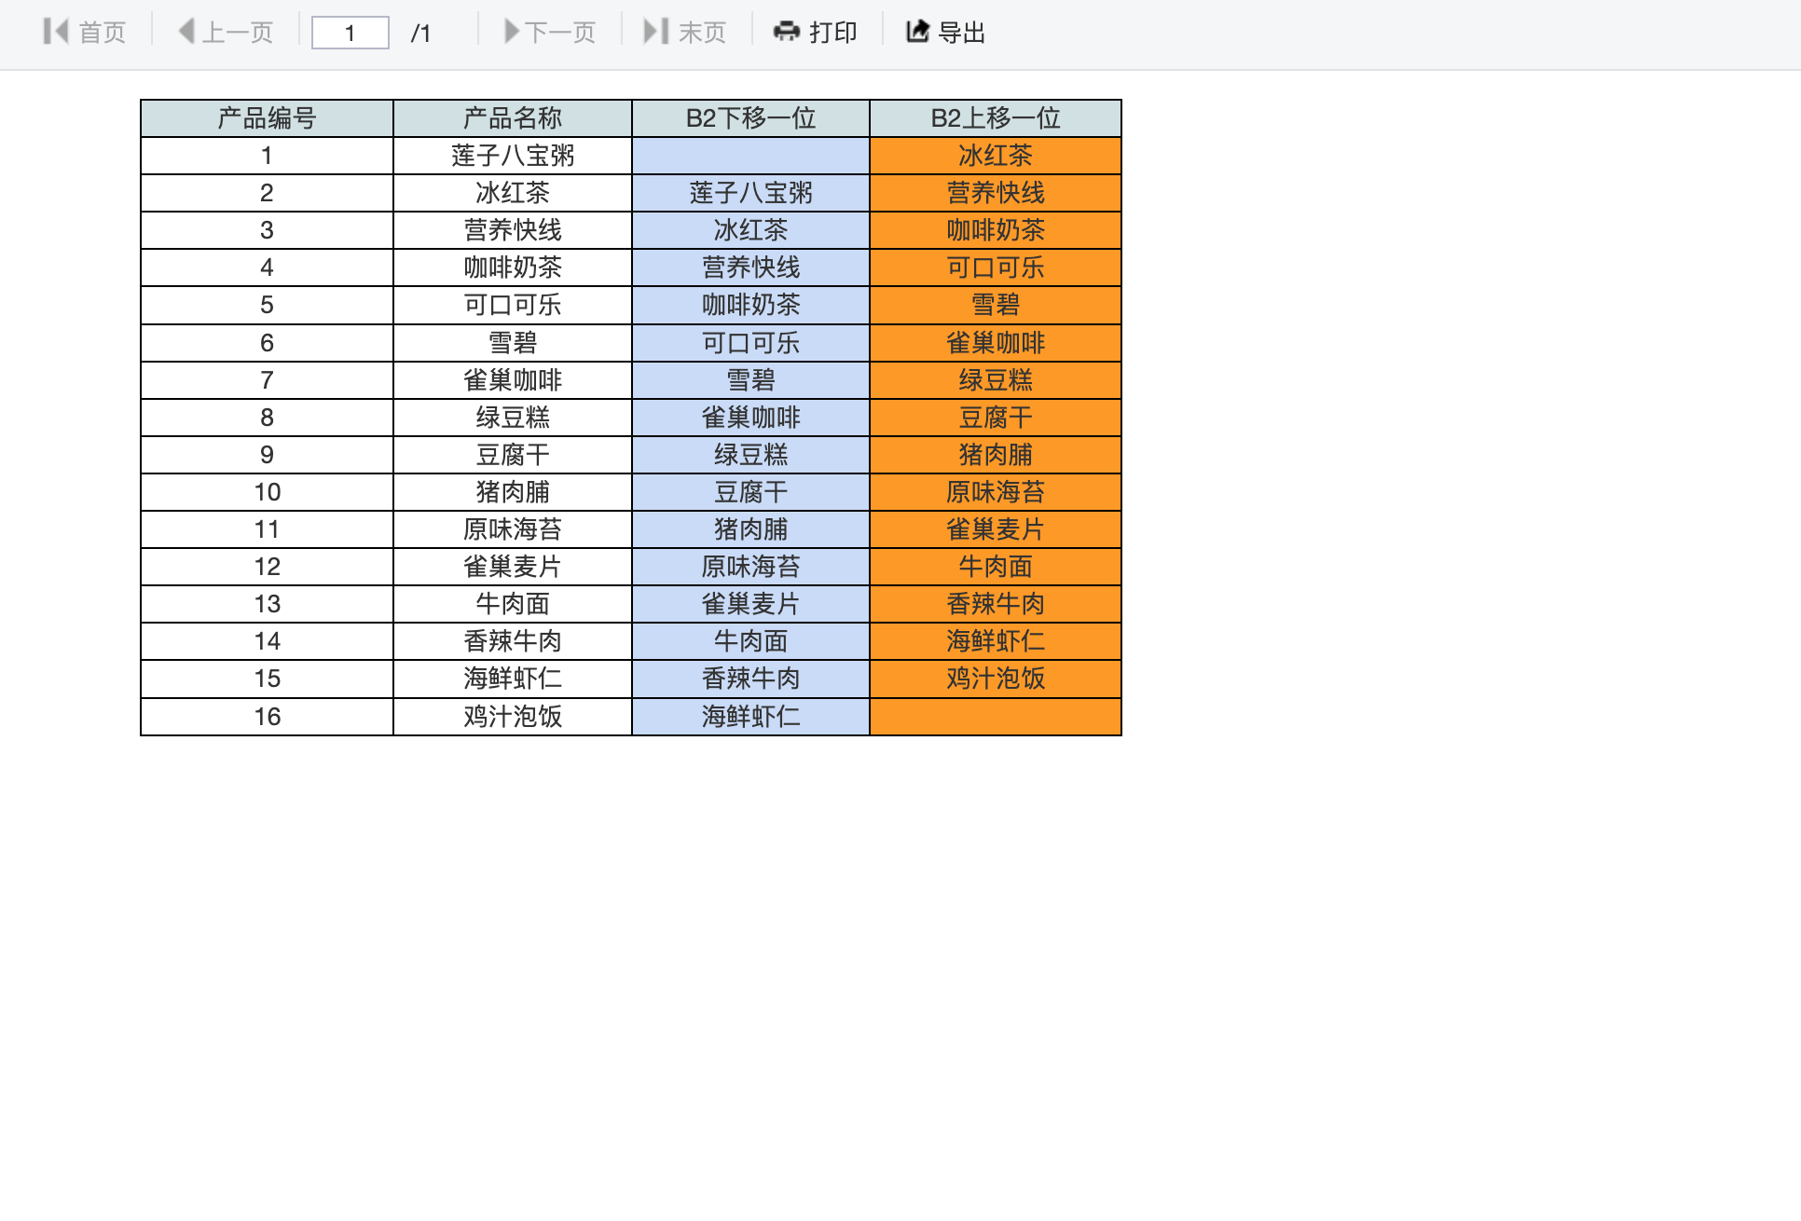
Task: Click the printer icon
Action: [787, 32]
